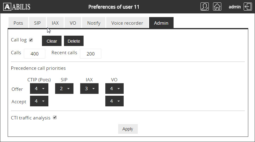The height and width of the screenshot is (142, 255).
Task: Open the user profile edit icon
Action: coord(204,7)
